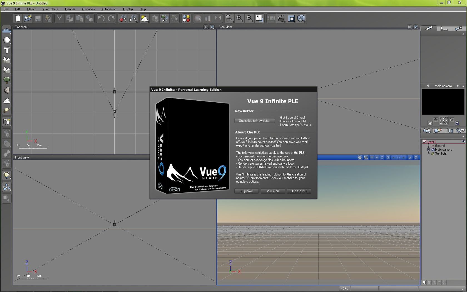Select Layer 1 in the world browser

pyautogui.click(x=431, y=142)
